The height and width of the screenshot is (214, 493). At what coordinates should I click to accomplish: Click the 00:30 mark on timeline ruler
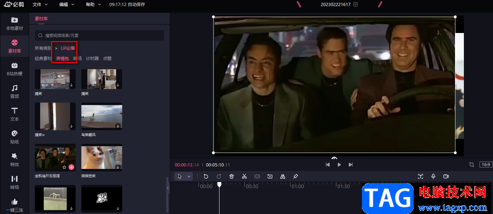tap(252, 186)
